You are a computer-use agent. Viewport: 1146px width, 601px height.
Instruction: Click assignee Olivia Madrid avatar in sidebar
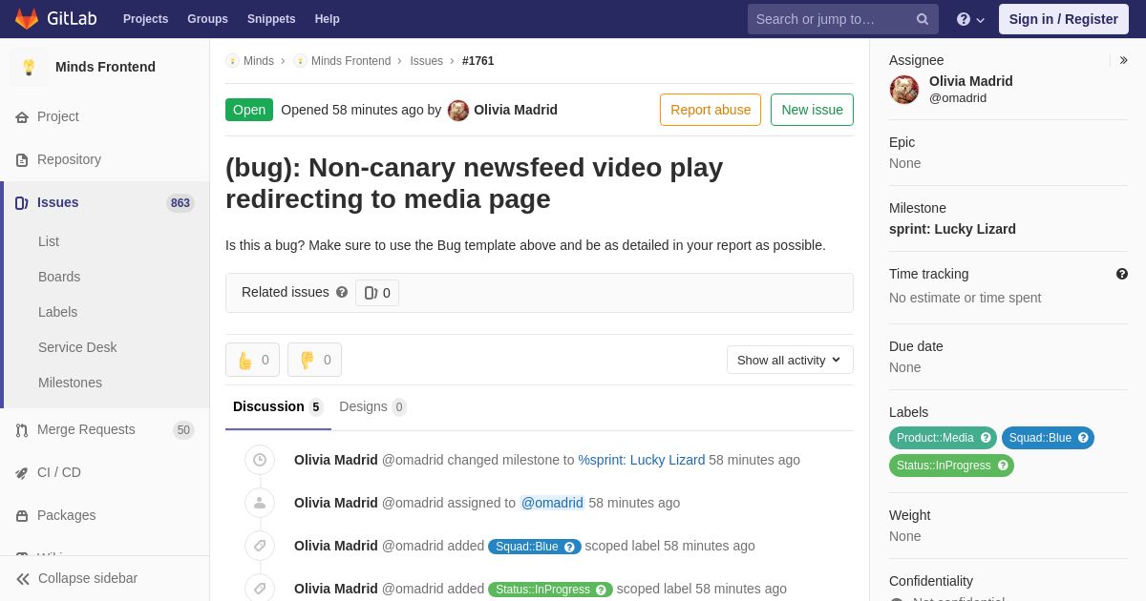(x=904, y=90)
